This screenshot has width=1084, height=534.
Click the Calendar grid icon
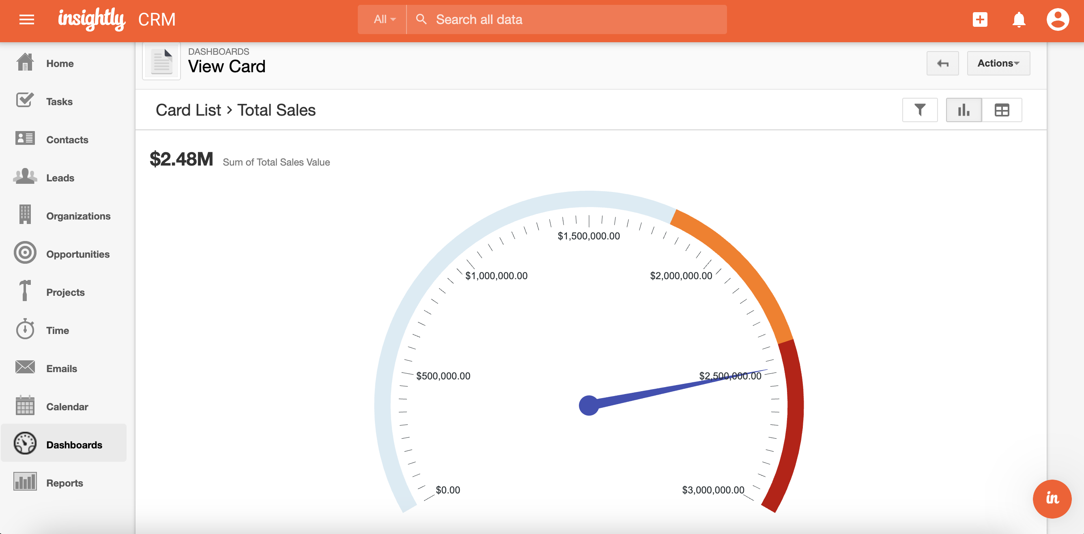tap(25, 405)
